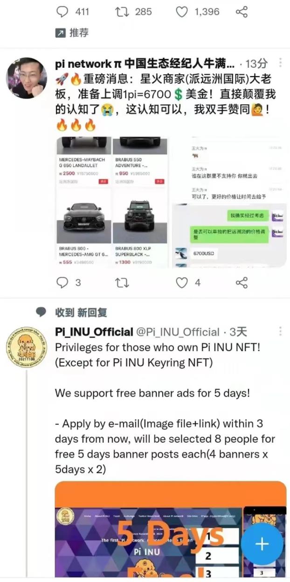View the chat screenshot image showing 6700USD
This screenshot has height=582, width=290.
coord(229,202)
